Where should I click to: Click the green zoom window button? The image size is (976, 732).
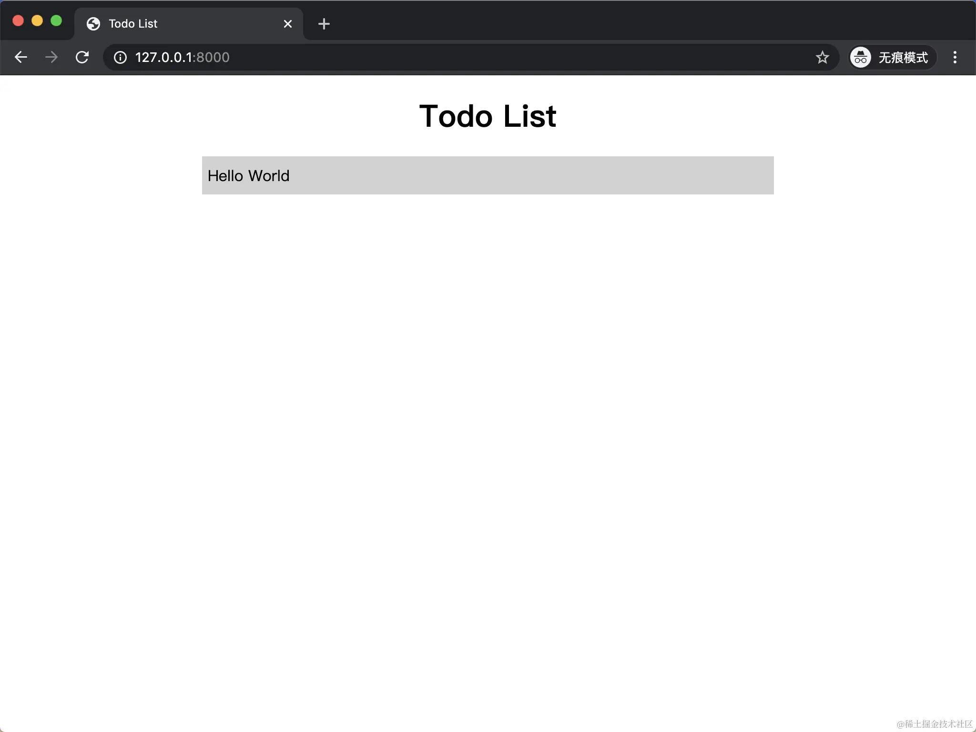(56, 20)
